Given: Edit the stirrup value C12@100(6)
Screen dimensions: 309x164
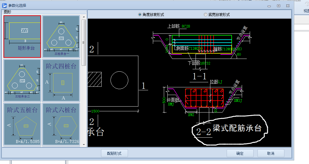Looking at the screenshot, I should pos(232,49).
